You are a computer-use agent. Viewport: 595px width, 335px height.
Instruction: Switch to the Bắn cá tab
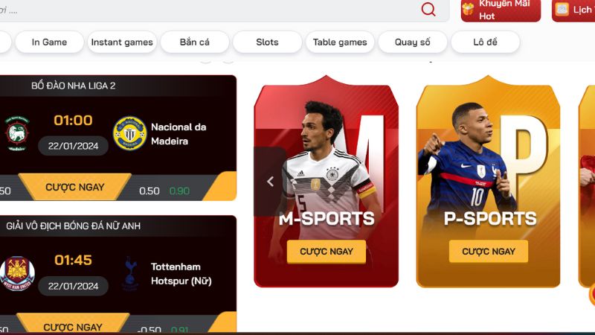click(x=195, y=42)
